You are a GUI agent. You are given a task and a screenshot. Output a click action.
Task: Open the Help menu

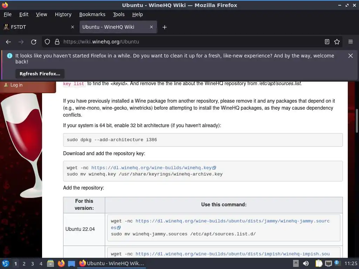pyautogui.click(x=137, y=14)
